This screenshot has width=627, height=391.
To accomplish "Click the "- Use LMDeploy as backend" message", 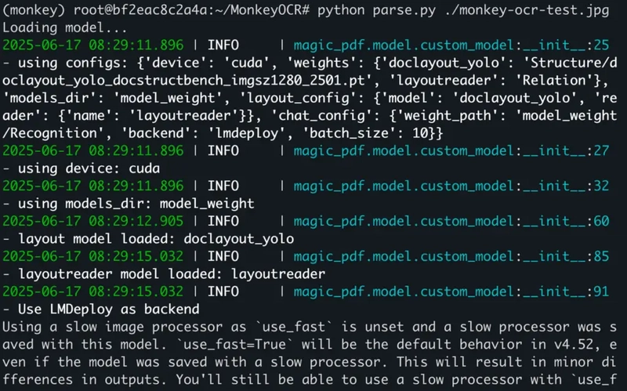I will tap(101, 310).
